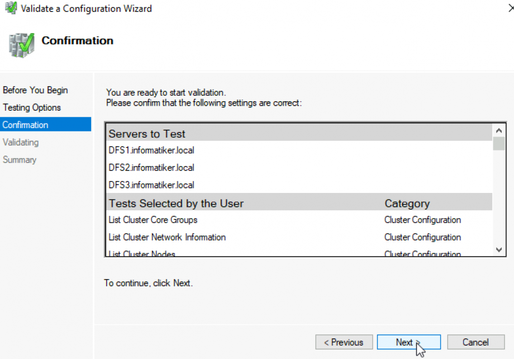Start validation by clicking Next
The width and height of the screenshot is (514, 359).
(408, 342)
